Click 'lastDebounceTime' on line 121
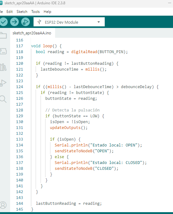Screen dimensions: 173x214 pos(59,69)
